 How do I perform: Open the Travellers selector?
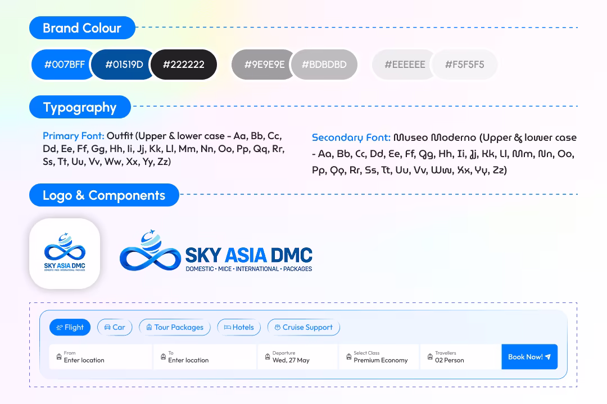coord(460,357)
